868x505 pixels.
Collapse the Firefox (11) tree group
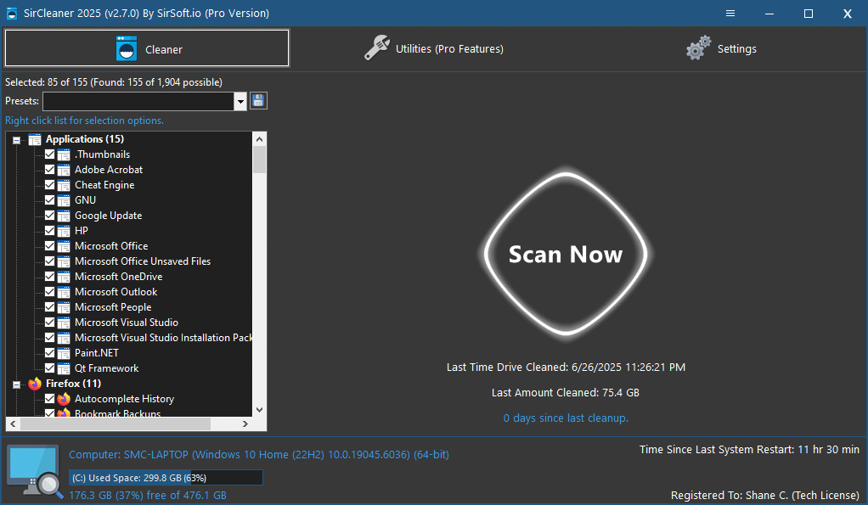pyautogui.click(x=17, y=384)
